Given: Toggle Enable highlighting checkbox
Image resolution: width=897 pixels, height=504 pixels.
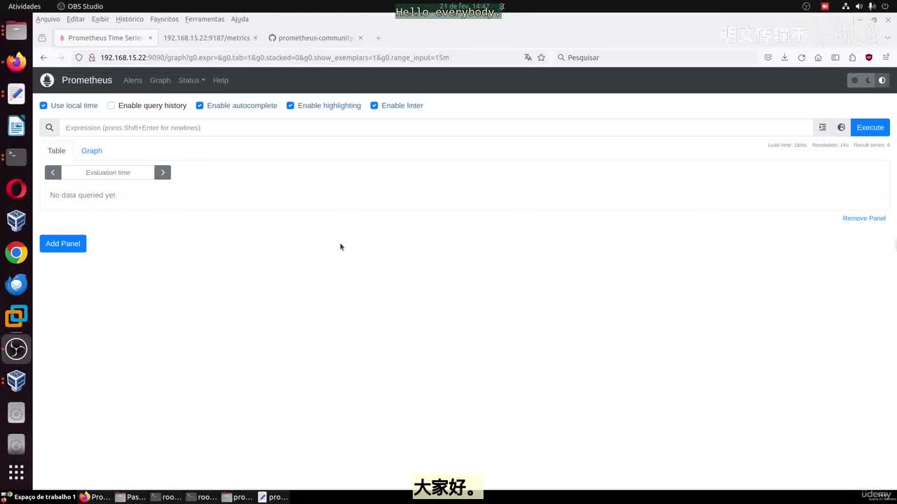Looking at the screenshot, I should (290, 106).
